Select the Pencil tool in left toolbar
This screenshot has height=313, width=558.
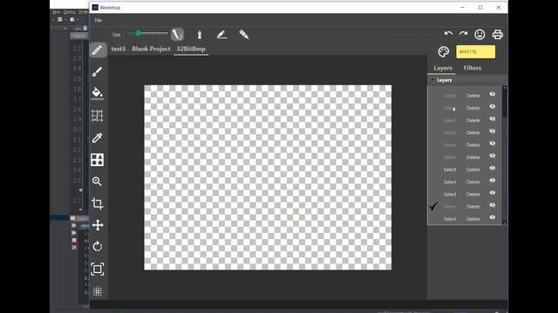click(98, 50)
